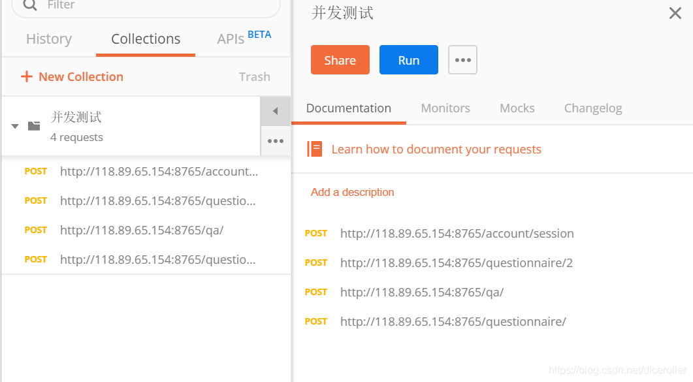Open the last sidebar POST questio... request
The image size is (693, 382).
(x=146, y=259)
